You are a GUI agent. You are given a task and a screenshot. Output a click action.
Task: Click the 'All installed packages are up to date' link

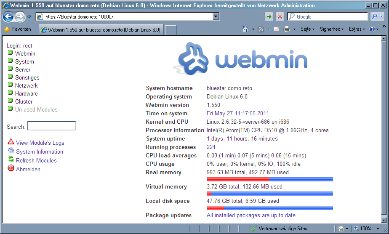pyautogui.click(x=251, y=215)
